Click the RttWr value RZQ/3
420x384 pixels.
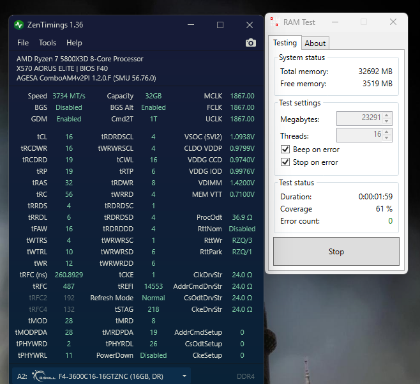coord(242,240)
